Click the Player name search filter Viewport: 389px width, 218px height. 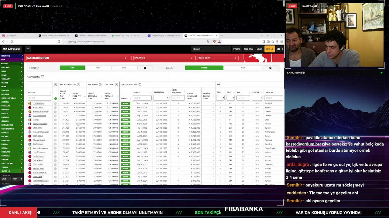click(39, 98)
